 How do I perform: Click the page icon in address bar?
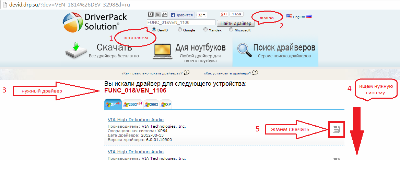click(4, 5)
